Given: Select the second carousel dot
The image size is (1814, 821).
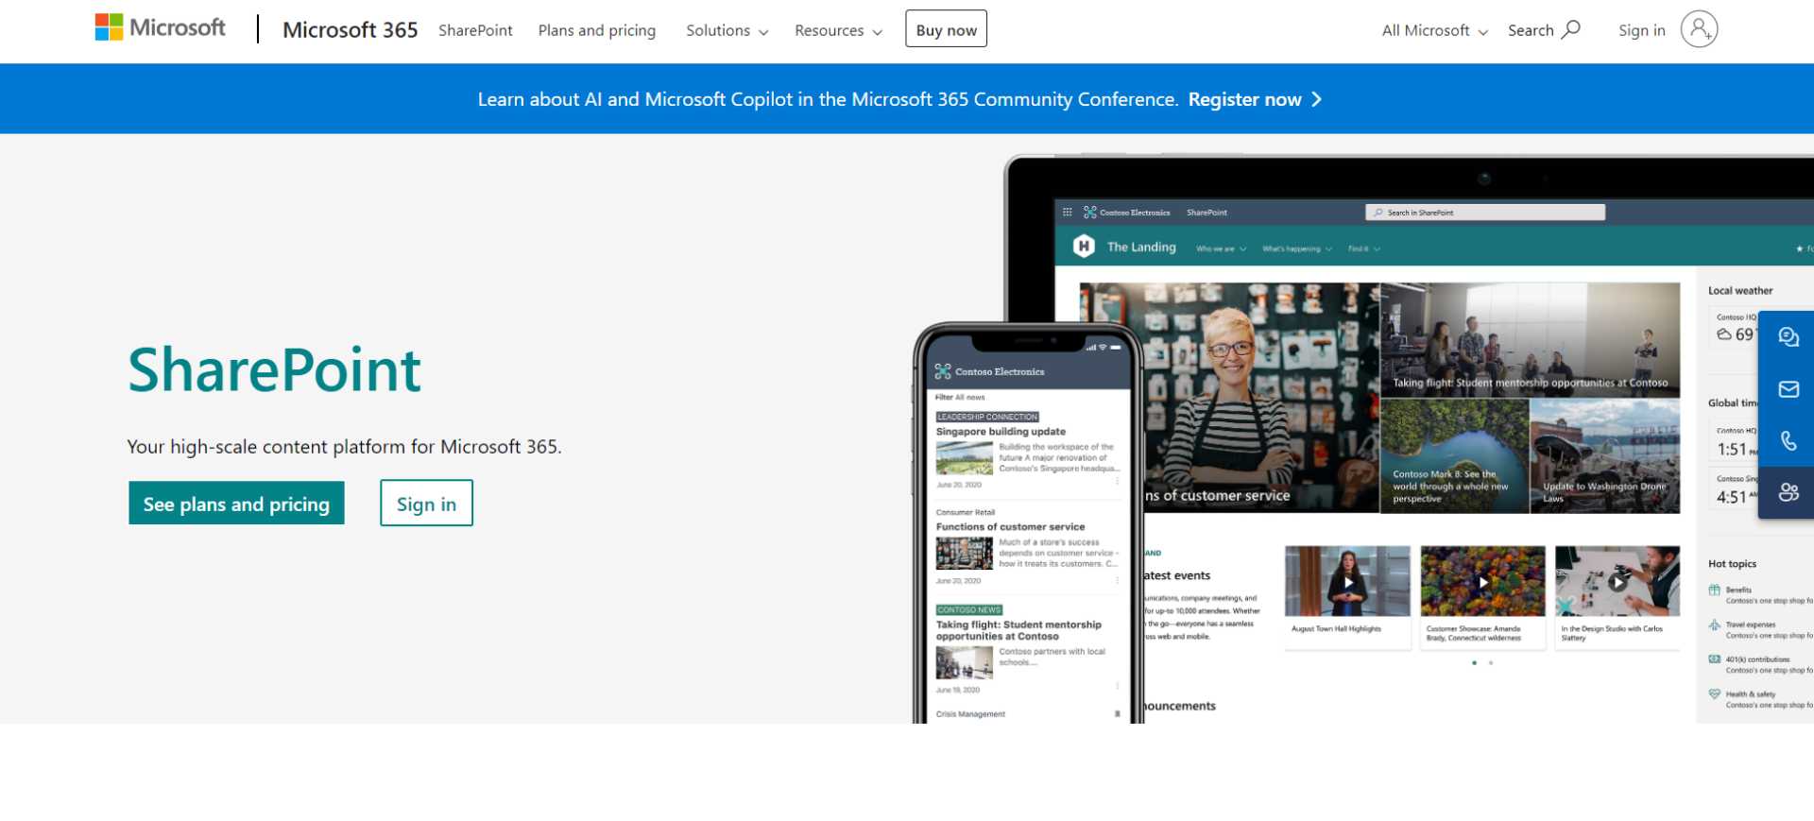Looking at the screenshot, I should pyautogui.click(x=1491, y=663).
